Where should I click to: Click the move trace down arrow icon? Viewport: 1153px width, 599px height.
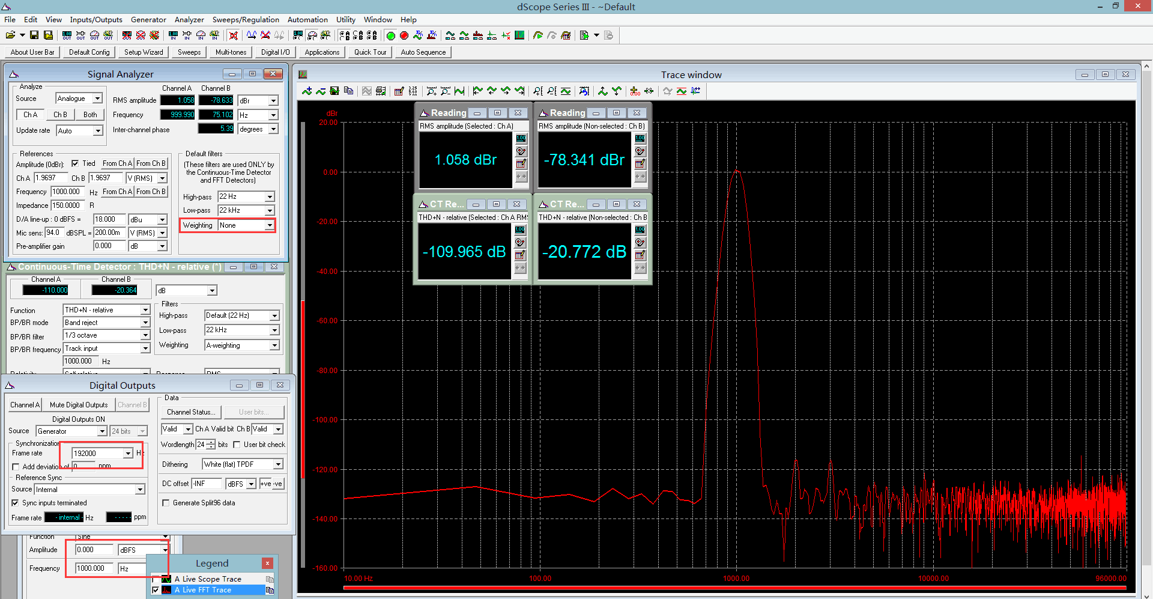tap(617, 91)
